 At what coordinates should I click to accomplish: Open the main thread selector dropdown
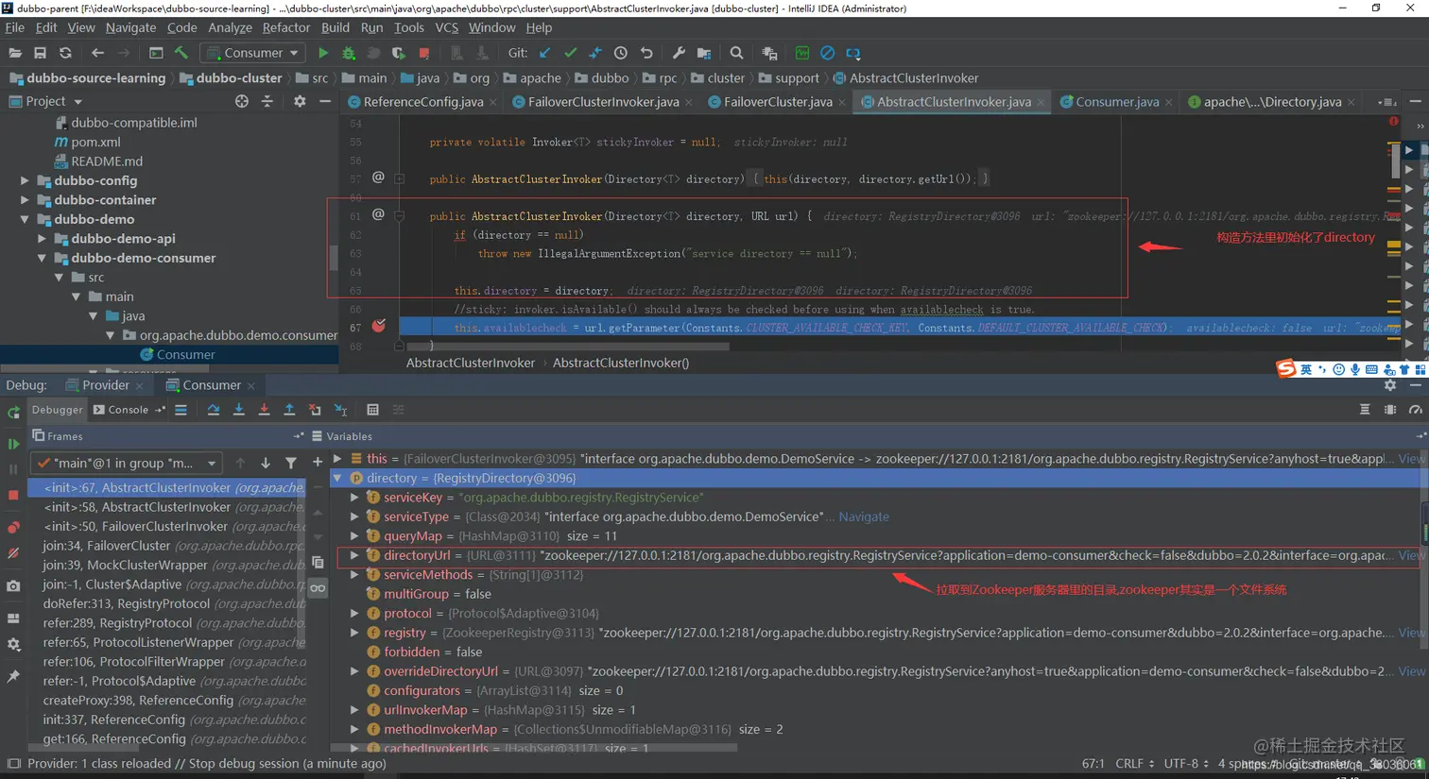click(127, 463)
